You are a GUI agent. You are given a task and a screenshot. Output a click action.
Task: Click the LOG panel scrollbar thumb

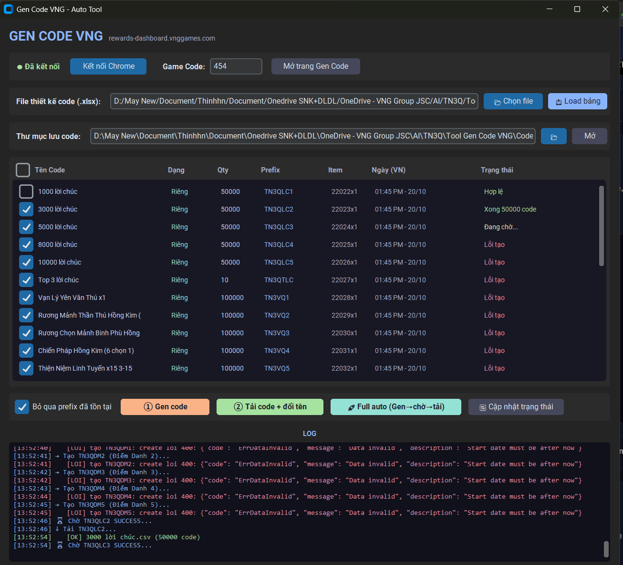point(606,549)
